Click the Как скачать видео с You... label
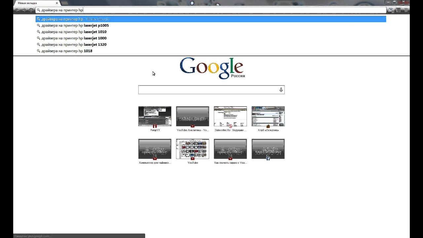423x238 pixels. pos(230,163)
